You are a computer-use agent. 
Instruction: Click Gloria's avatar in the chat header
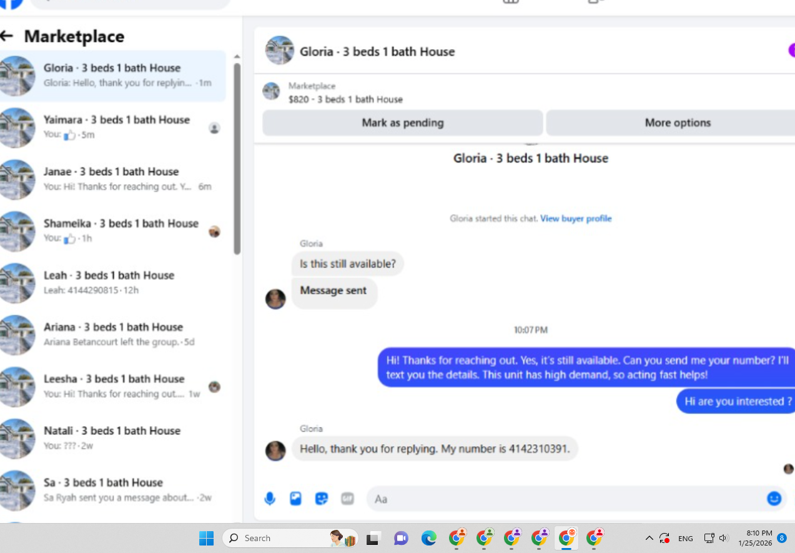(x=279, y=51)
